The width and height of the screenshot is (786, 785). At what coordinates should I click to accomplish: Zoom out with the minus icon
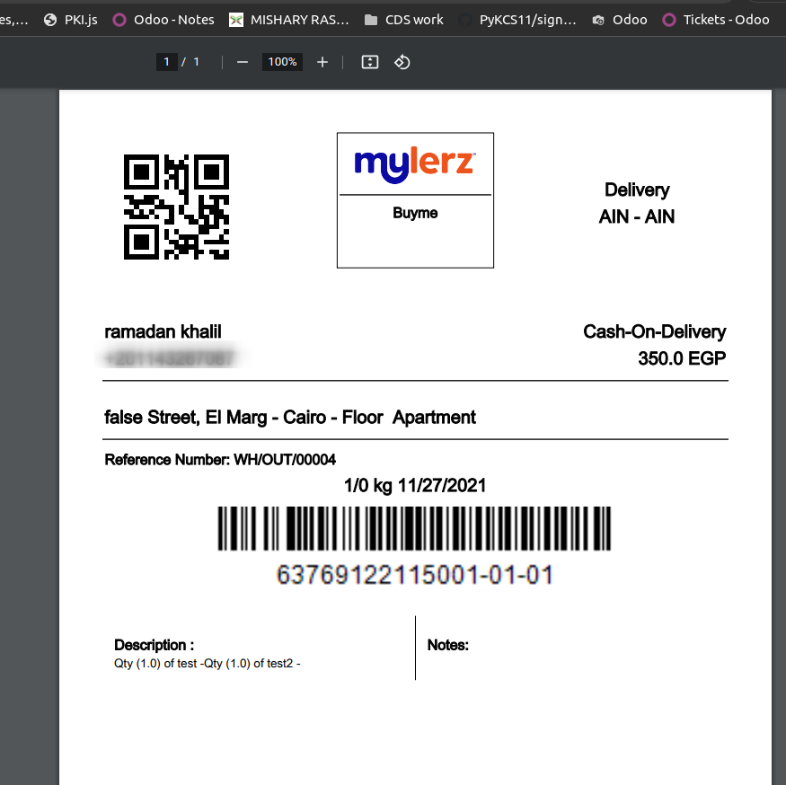243,62
